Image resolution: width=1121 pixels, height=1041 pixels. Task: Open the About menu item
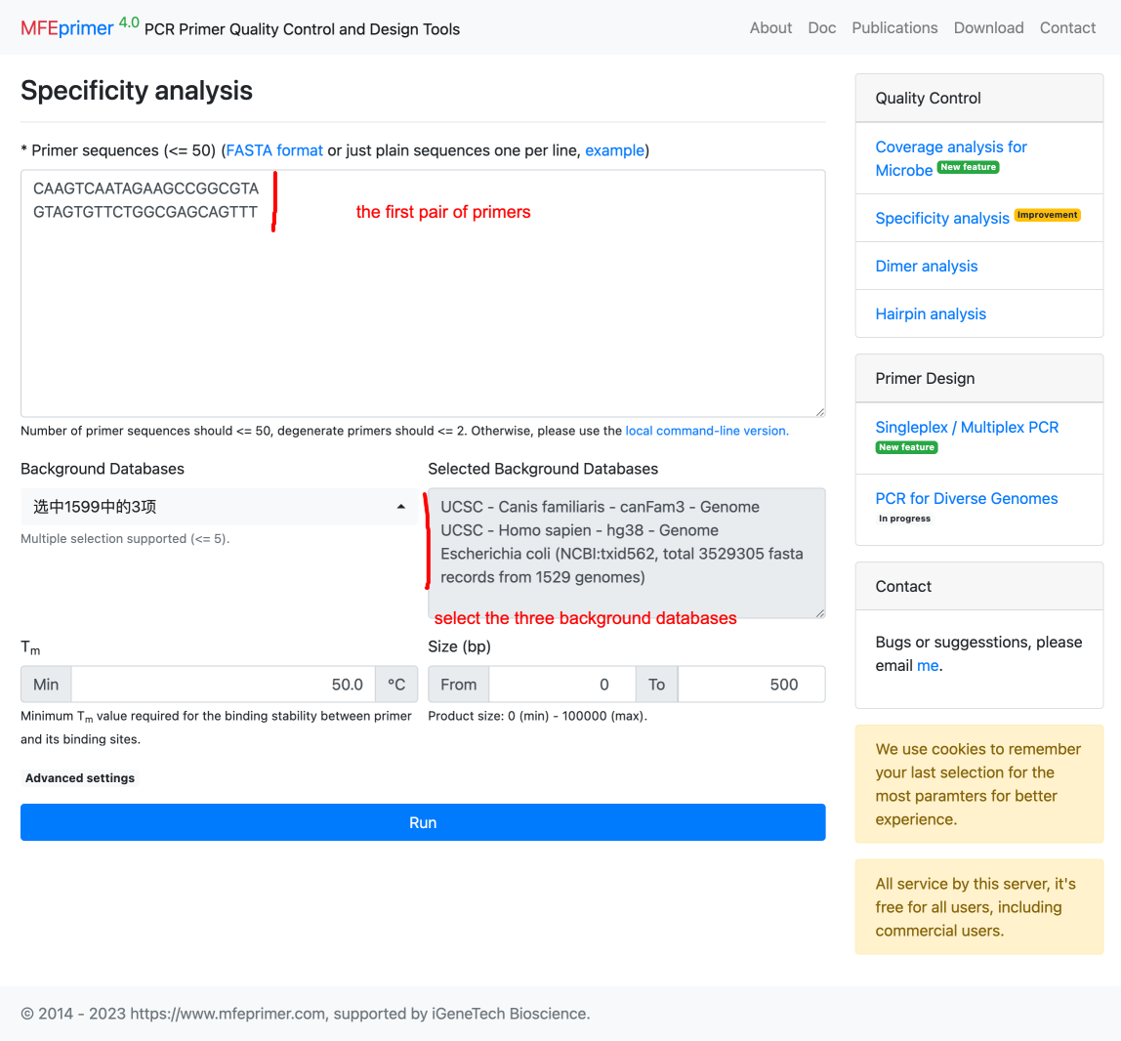pyautogui.click(x=770, y=28)
